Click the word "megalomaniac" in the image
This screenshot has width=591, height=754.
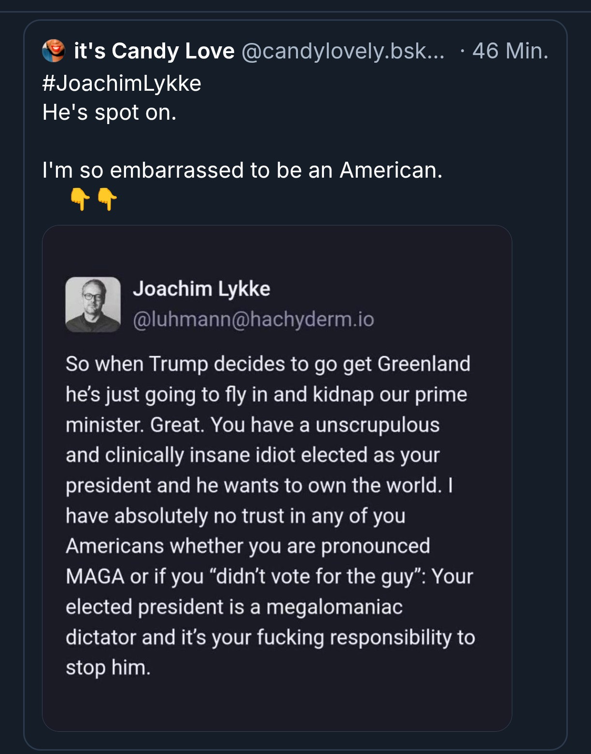334,607
